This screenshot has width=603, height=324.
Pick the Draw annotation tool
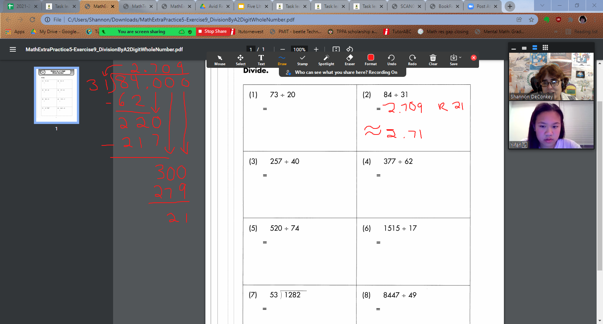pos(282,60)
